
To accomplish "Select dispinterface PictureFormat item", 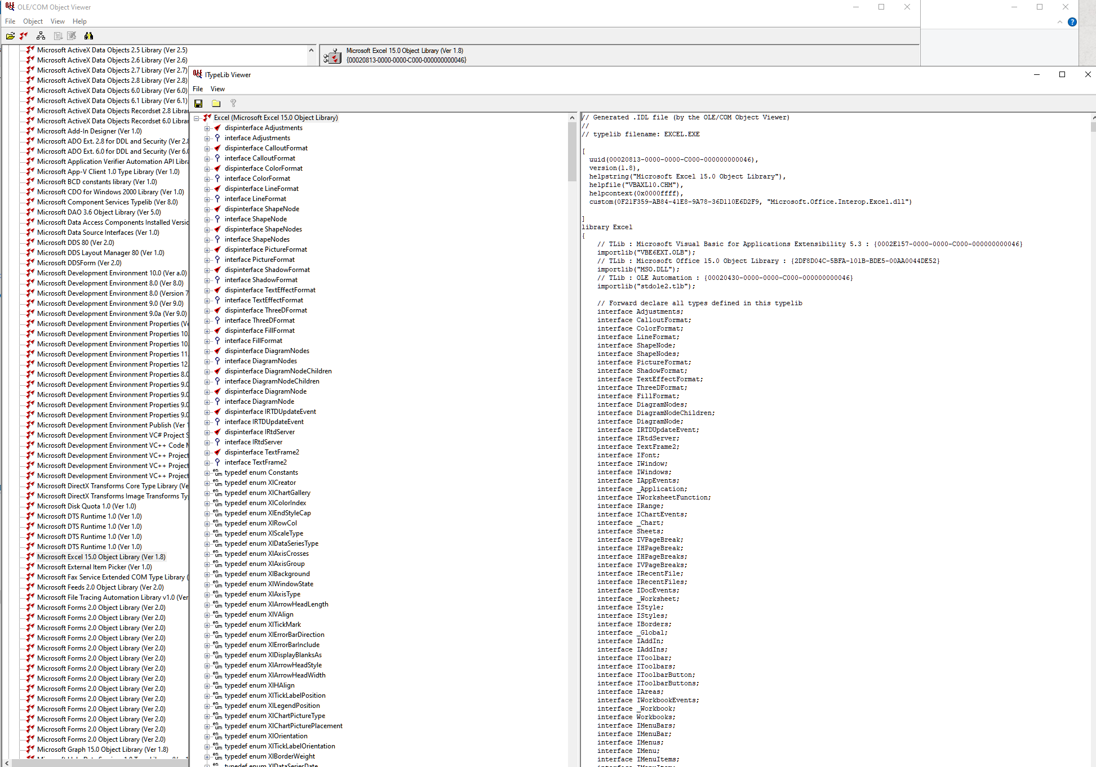I will coord(266,249).
